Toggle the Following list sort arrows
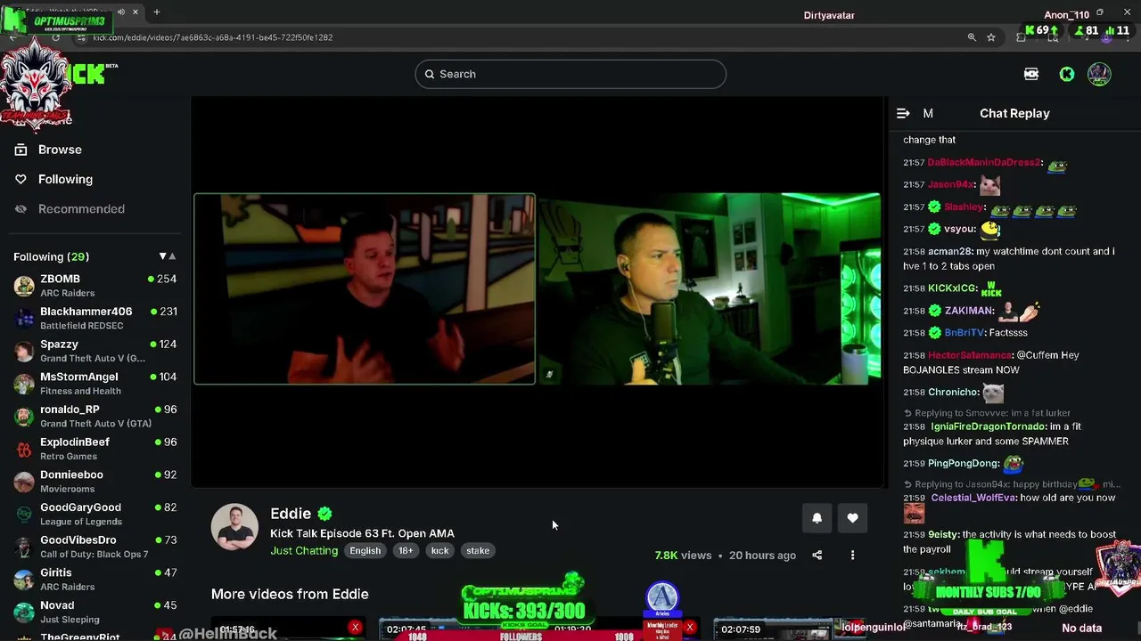Screen dimensions: 1141x641 coord(167,256)
